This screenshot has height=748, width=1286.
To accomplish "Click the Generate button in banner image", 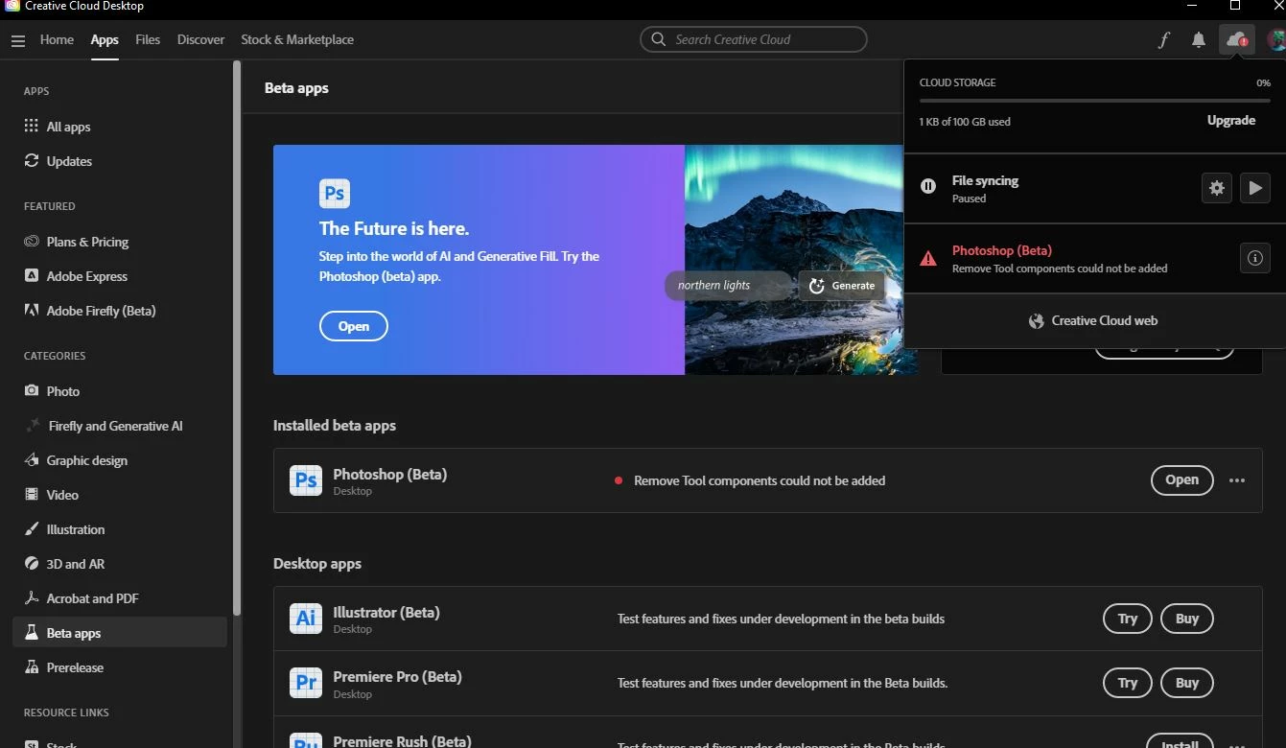I will tap(842, 285).
